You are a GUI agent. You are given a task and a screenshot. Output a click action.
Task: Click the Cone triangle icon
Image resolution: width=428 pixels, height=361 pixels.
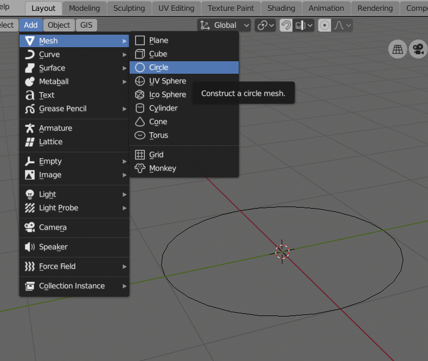tap(140, 121)
